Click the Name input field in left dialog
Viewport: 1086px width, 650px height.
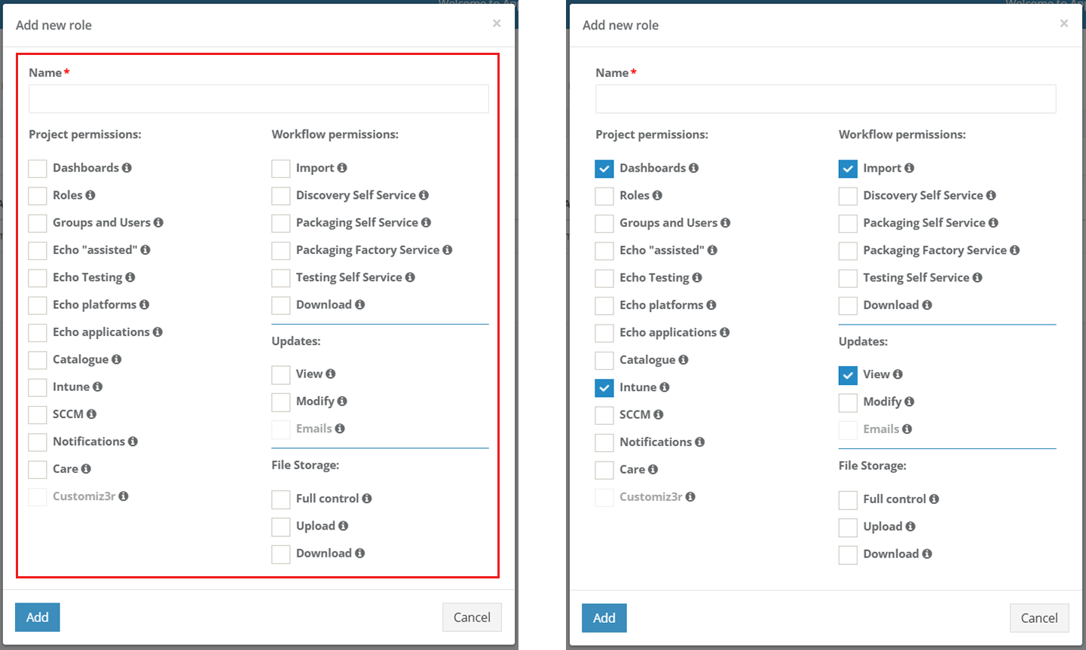click(x=258, y=99)
